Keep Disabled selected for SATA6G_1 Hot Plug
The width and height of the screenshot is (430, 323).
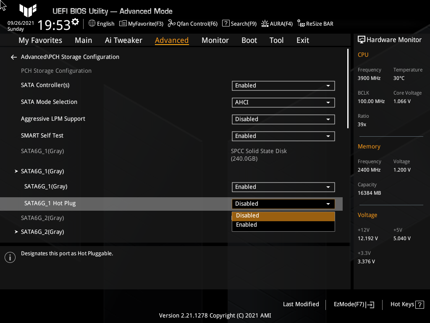point(283,215)
